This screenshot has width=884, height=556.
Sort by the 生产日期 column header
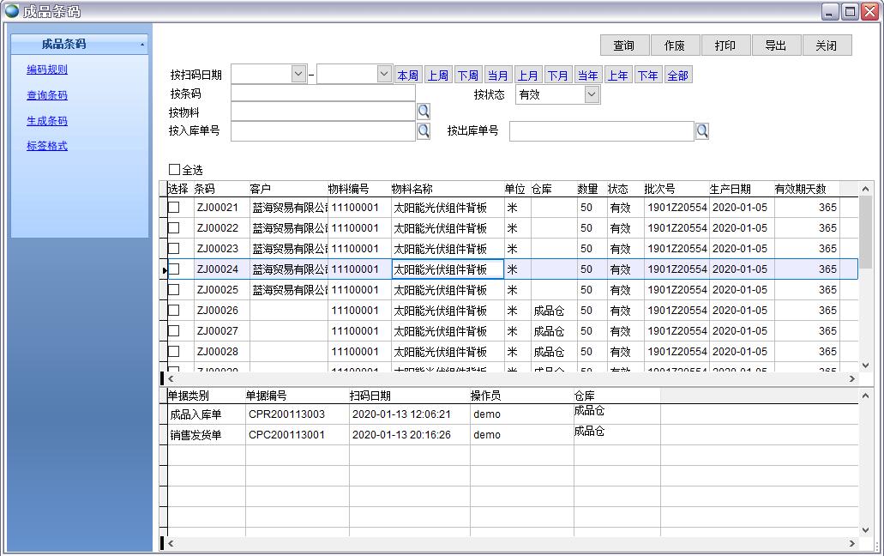730,189
